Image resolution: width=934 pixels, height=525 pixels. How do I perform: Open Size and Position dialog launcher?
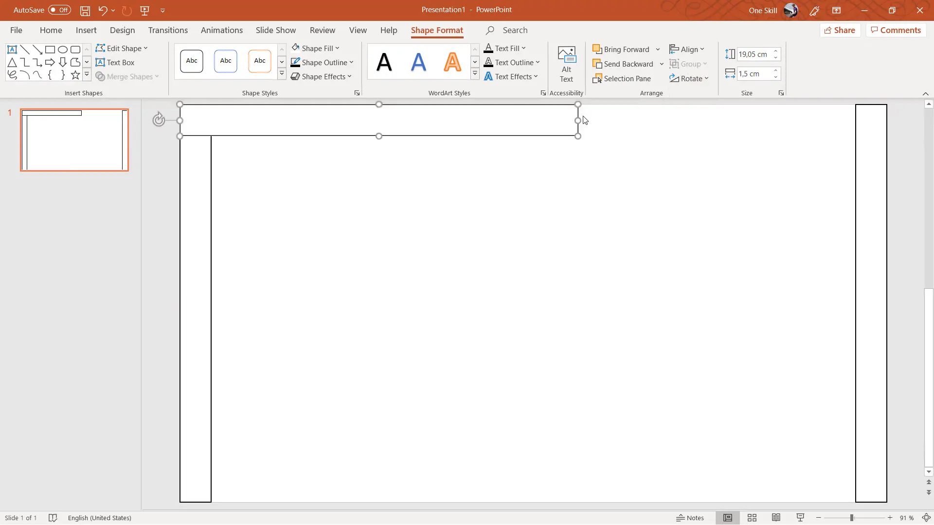pos(781,93)
